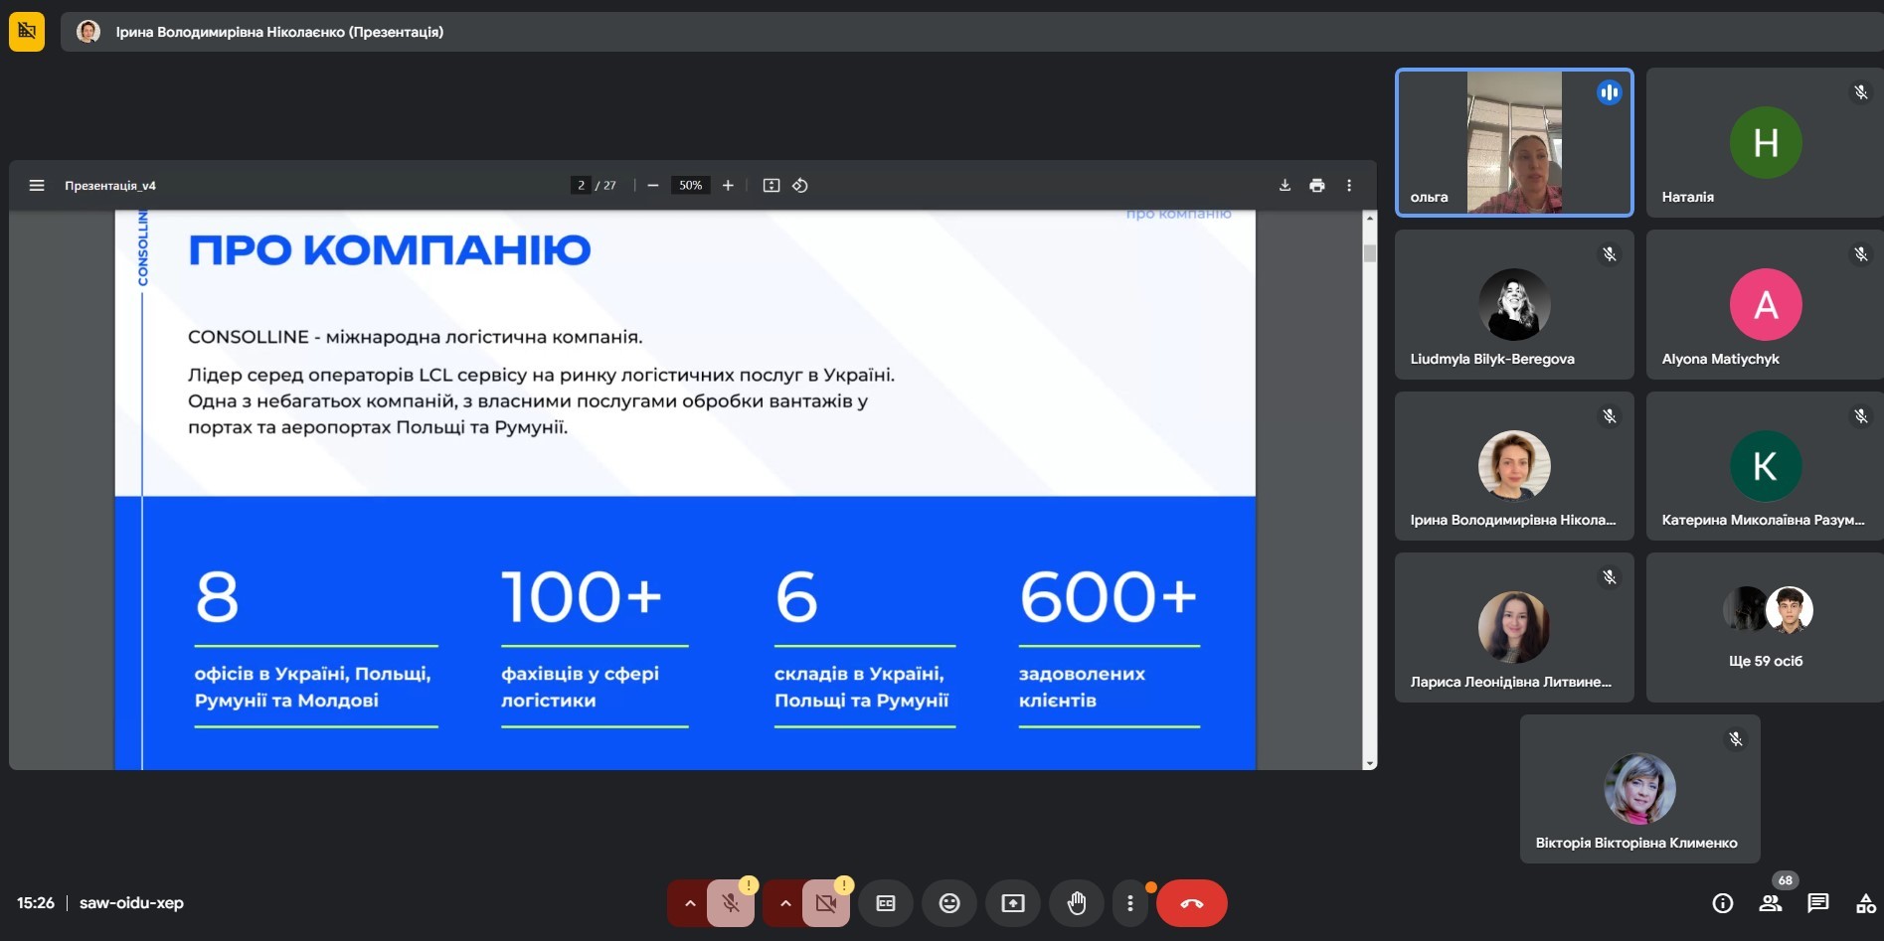The image size is (1884, 941).
Task: Select Наталія participant tile
Action: tap(1765, 142)
